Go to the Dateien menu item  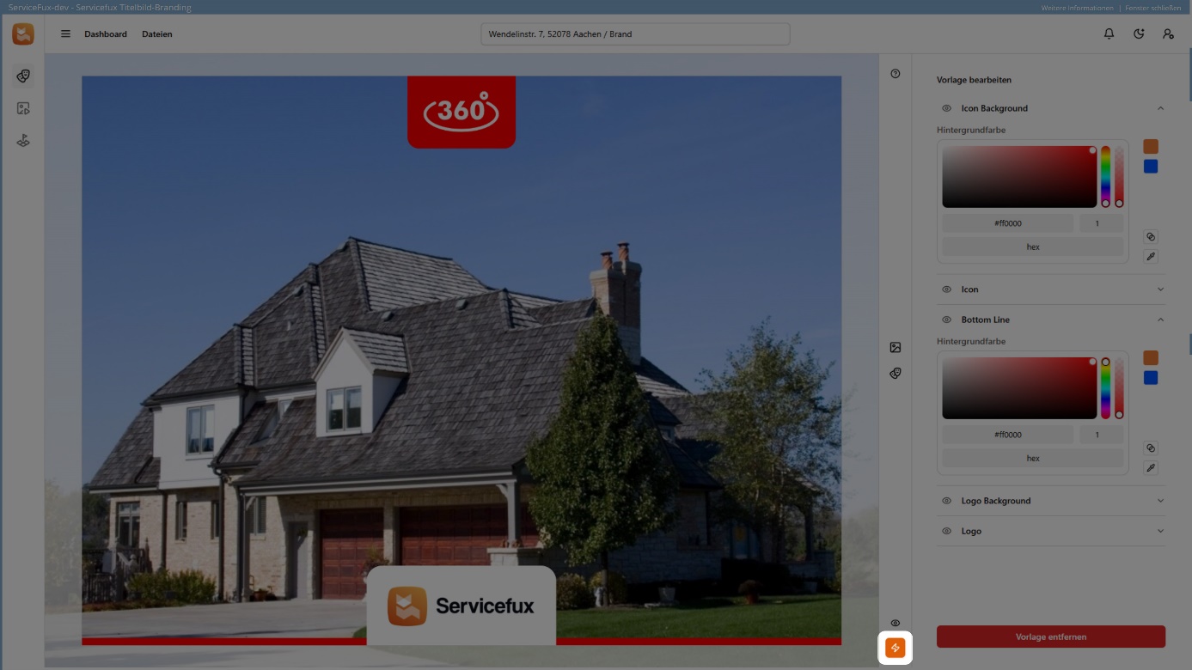[x=156, y=34]
